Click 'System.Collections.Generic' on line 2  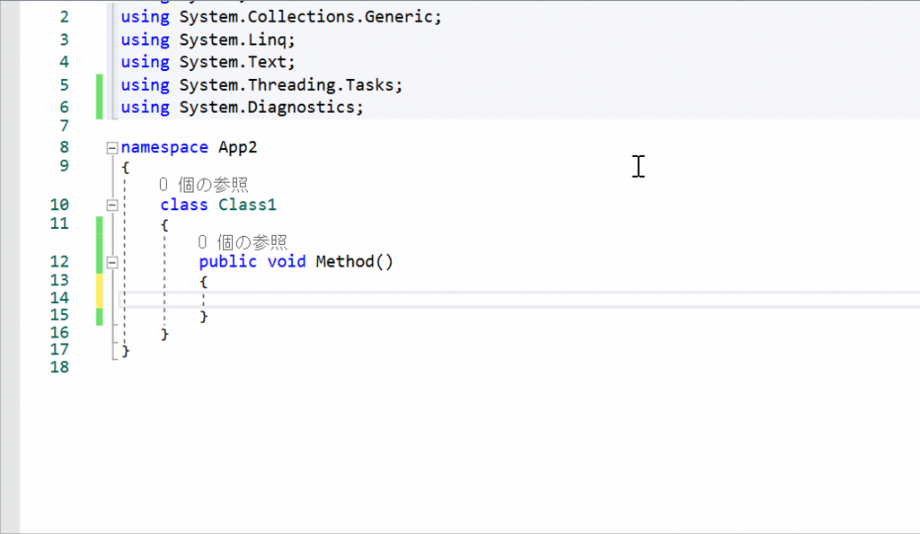pyautogui.click(x=305, y=17)
